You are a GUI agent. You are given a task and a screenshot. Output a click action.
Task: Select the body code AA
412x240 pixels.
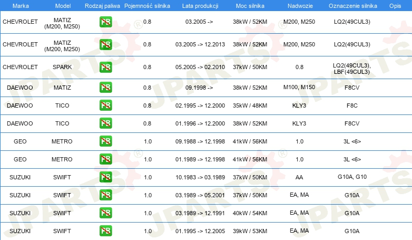[x=299, y=177]
